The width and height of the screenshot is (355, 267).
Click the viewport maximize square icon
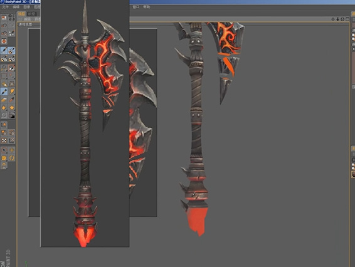tap(347, 19)
